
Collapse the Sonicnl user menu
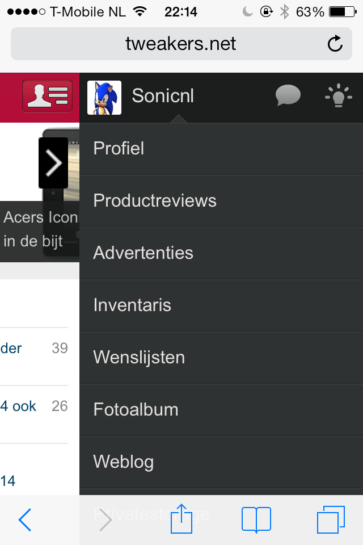tap(163, 96)
